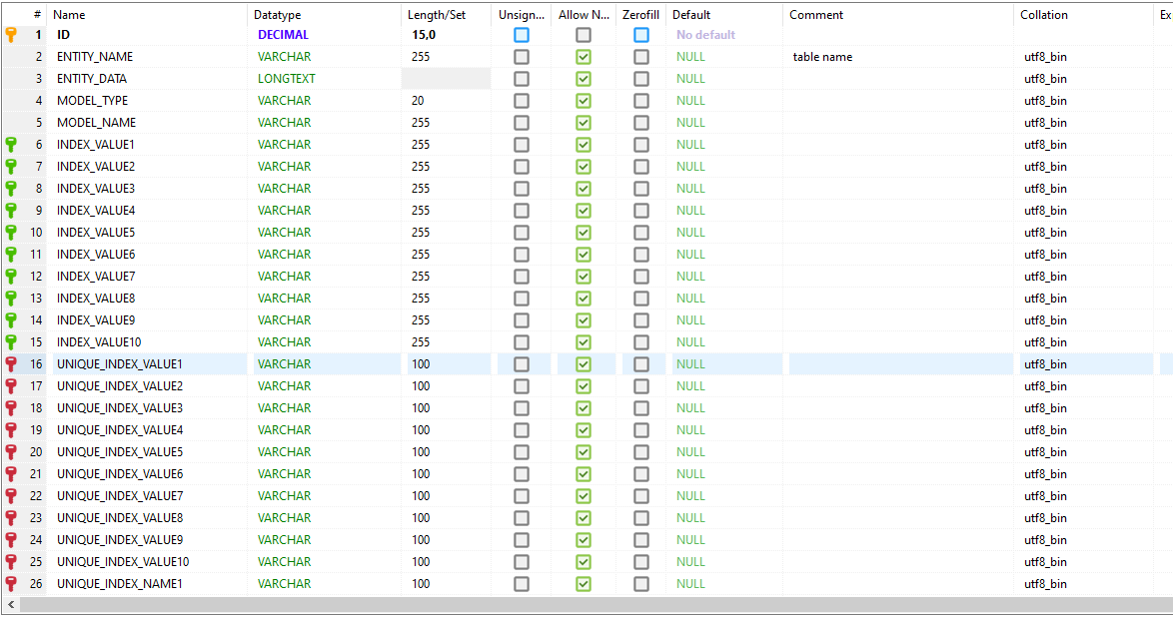Image resolution: width=1173 pixels, height=617 pixels.
Task: Enable Unsigned for MODEL_TYPE row
Action: coord(522,101)
